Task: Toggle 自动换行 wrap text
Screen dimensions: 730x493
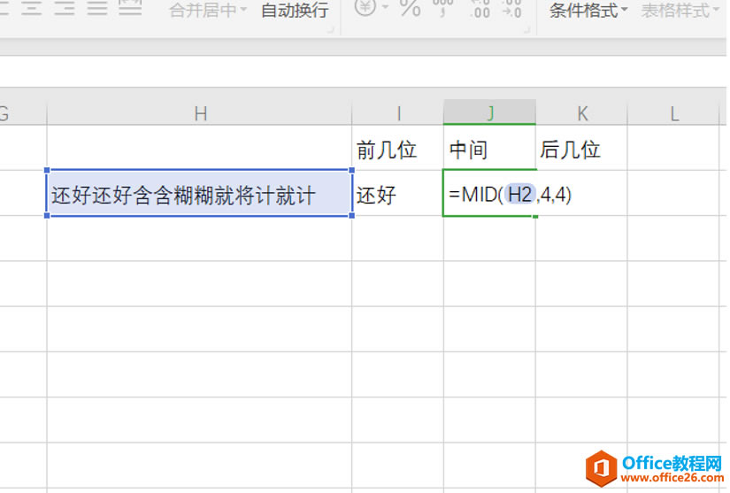Action: [295, 11]
